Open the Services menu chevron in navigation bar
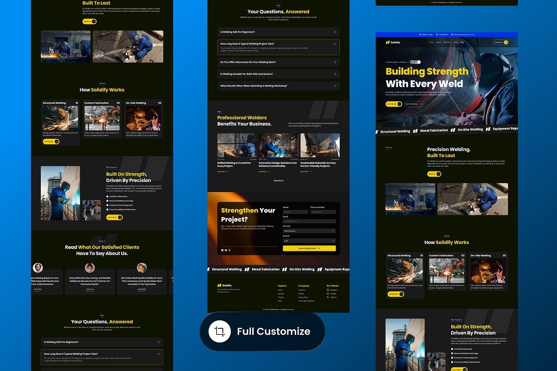Image resolution: width=557 pixels, height=371 pixels. click(x=451, y=42)
